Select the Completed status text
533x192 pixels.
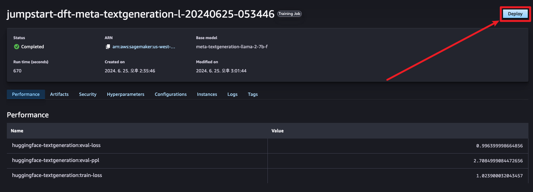coord(33,47)
